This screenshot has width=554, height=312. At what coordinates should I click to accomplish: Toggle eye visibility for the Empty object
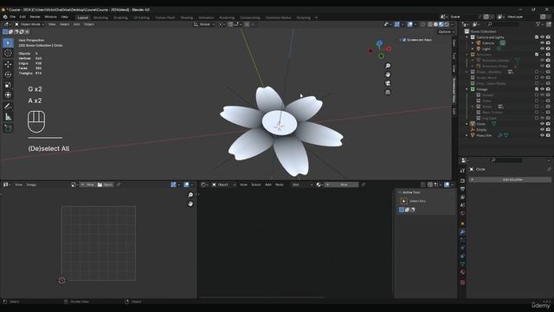coord(542,130)
